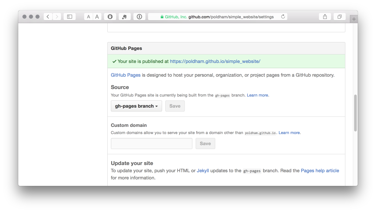Open the Share menu icon
376x212 pixels.
(325, 17)
